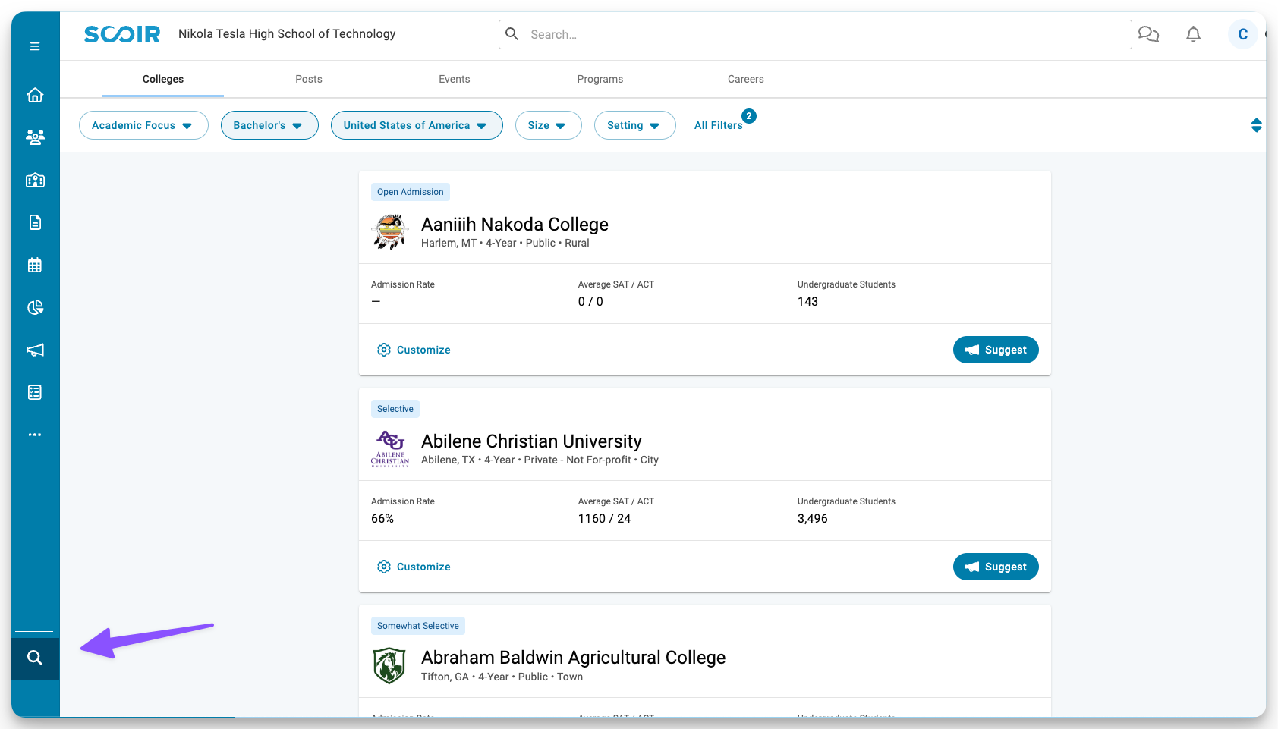Click the gear icon for Aaniiih Nakoda Customize
Image resolution: width=1278 pixels, height=729 pixels.
[384, 350]
